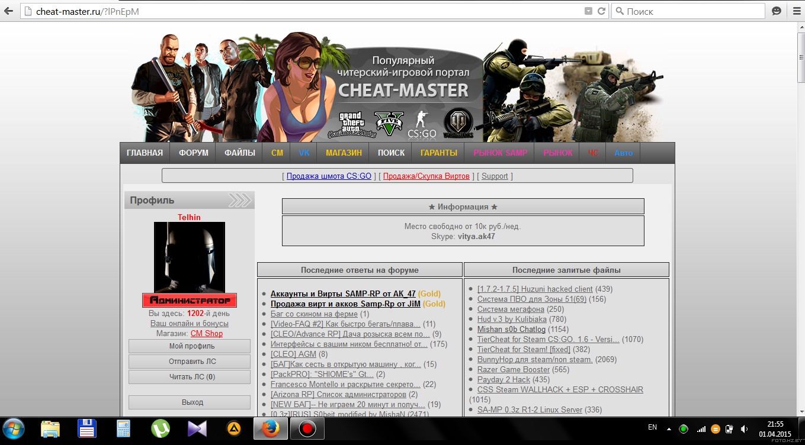Click the EN language indicator
The width and height of the screenshot is (805, 445).
pyautogui.click(x=652, y=427)
